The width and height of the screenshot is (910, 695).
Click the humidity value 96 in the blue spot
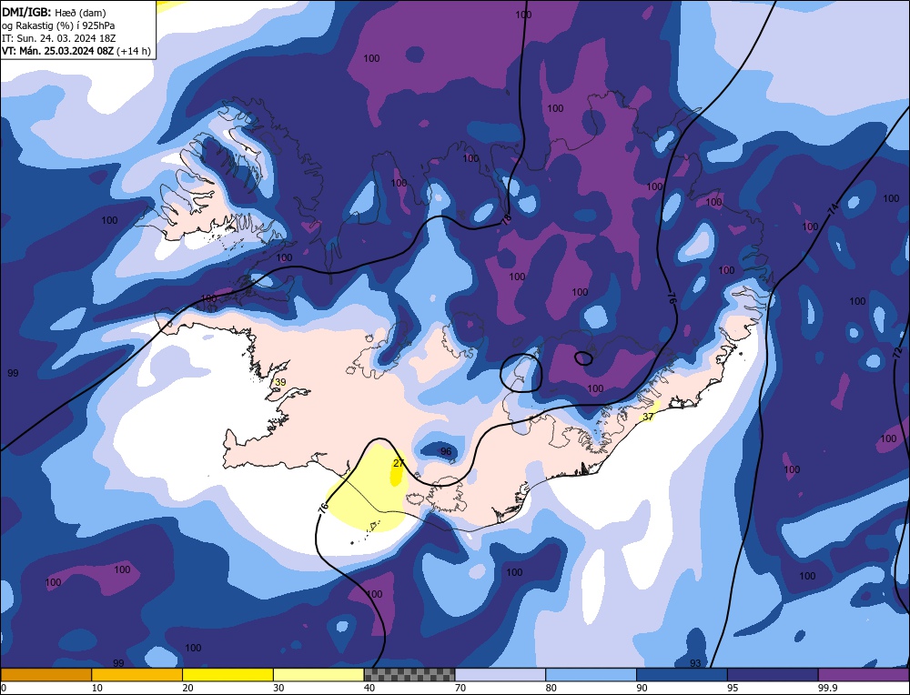[x=446, y=451]
